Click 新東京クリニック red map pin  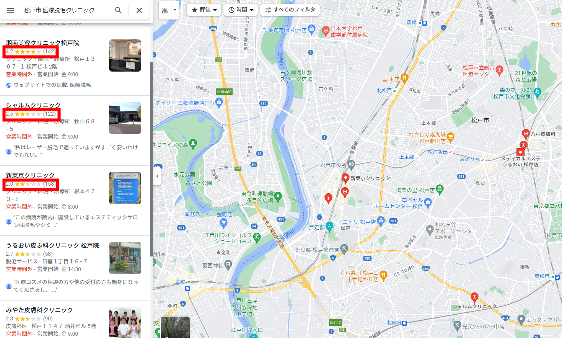345,178
